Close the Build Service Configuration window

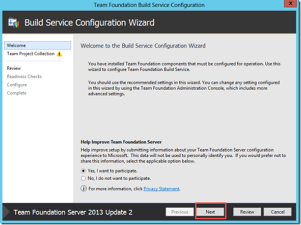tap(291, 4)
